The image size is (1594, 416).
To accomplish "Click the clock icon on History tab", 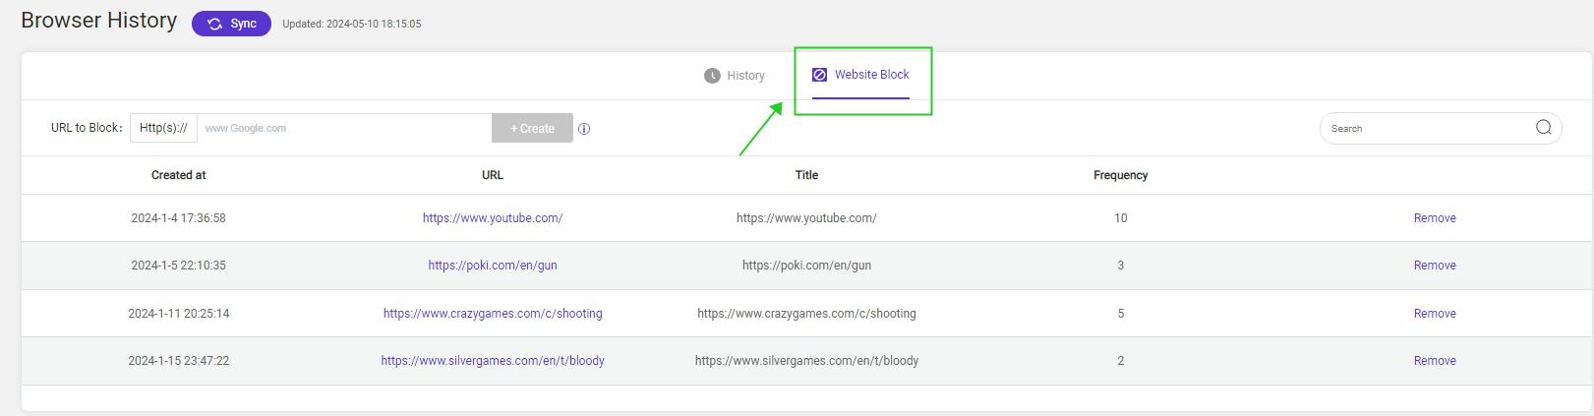I will click(x=712, y=76).
